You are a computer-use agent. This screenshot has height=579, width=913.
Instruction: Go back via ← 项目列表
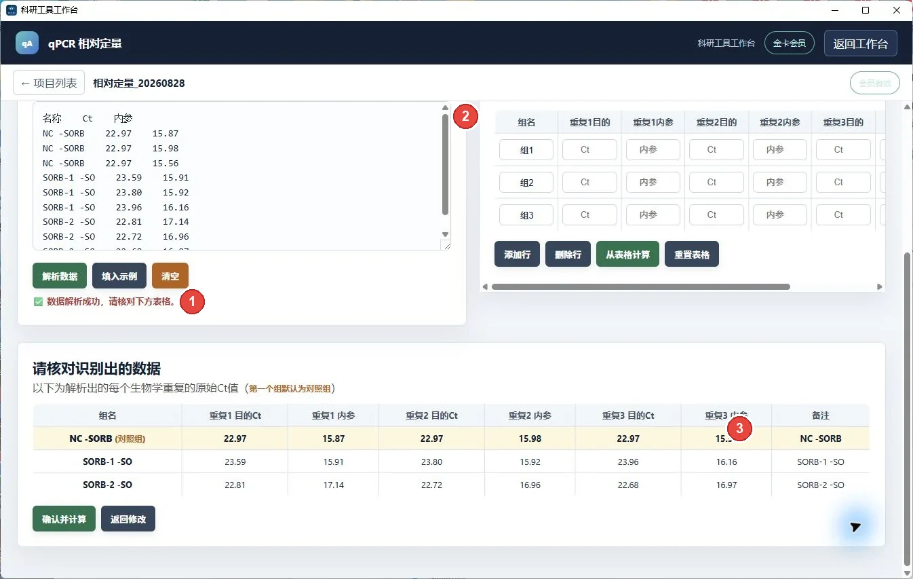click(x=49, y=83)
